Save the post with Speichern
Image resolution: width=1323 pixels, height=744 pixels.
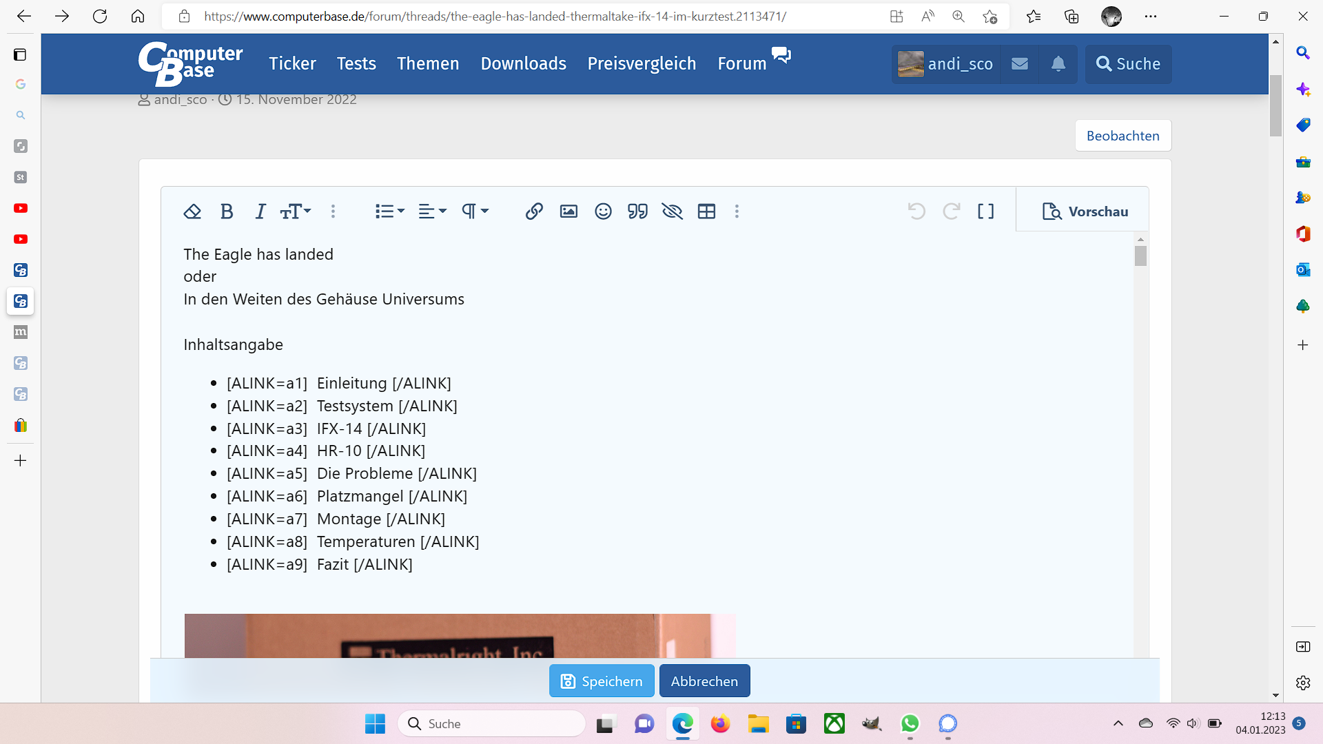(602, 681)
